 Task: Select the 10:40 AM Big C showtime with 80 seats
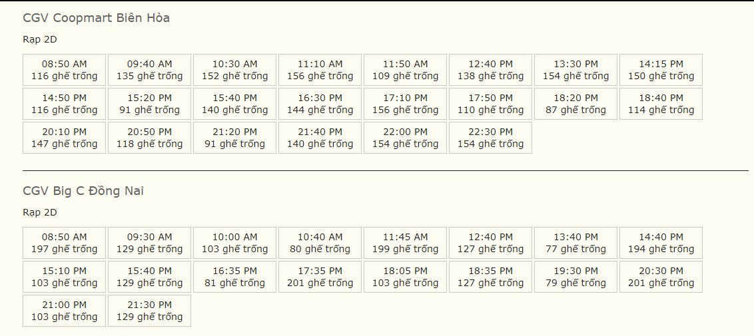(320, 243)
